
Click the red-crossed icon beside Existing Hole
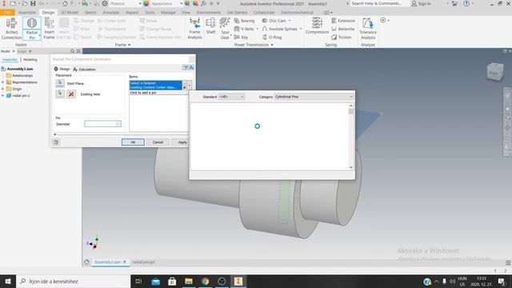click(x=71, y=94)
